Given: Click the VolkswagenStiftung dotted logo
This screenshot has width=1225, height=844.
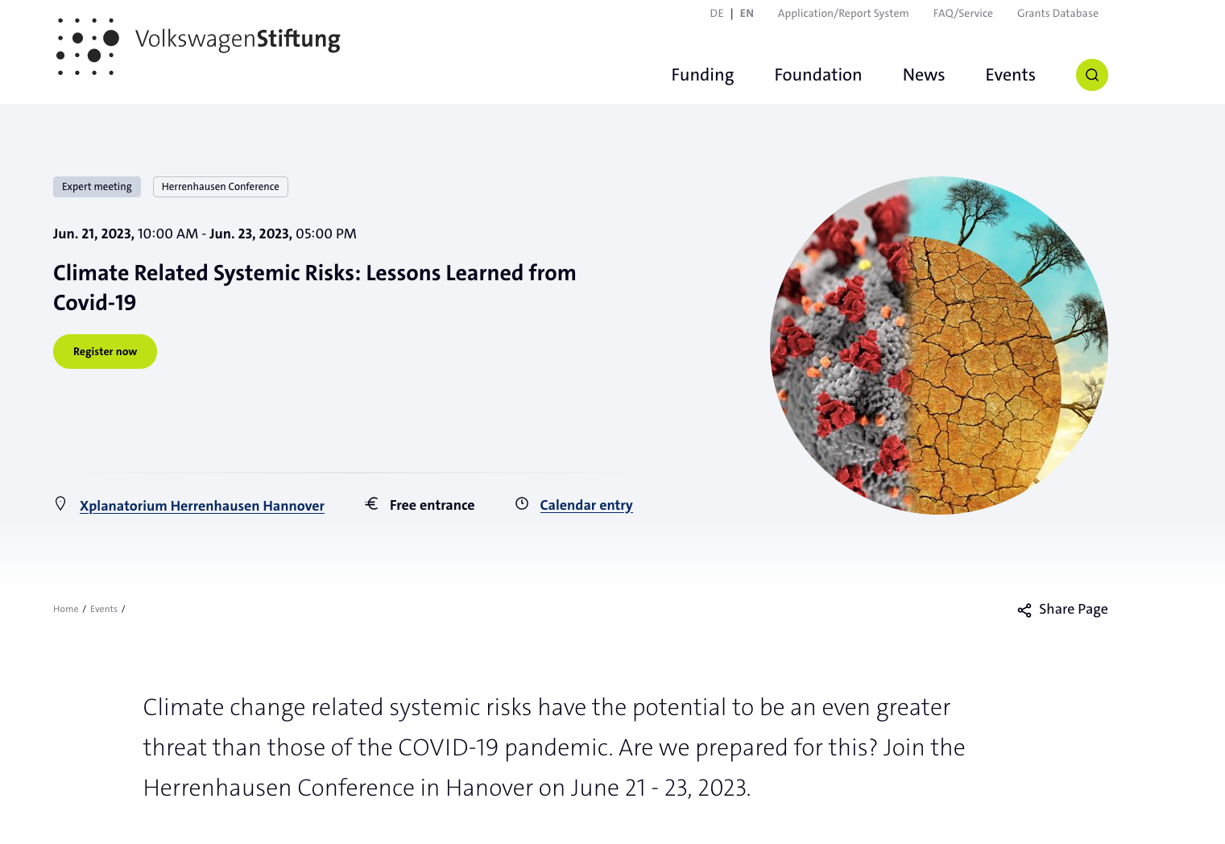Looking at the screenshot, I should 88,47.
